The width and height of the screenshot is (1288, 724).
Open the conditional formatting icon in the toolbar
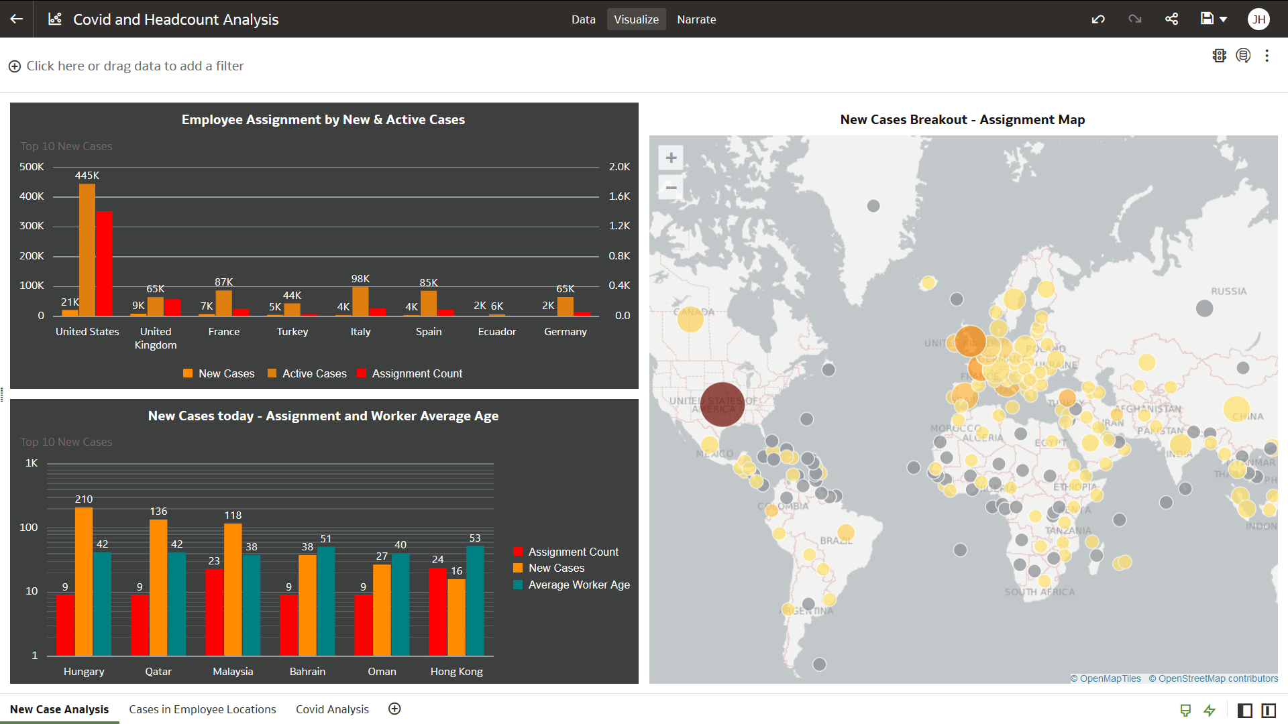tap(1219, 56)
